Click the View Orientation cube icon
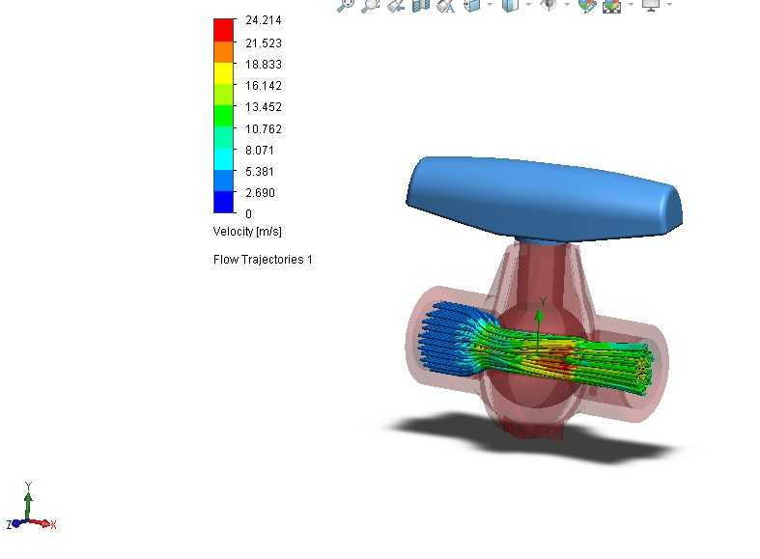The image size is (760, 559). [471, 5]
